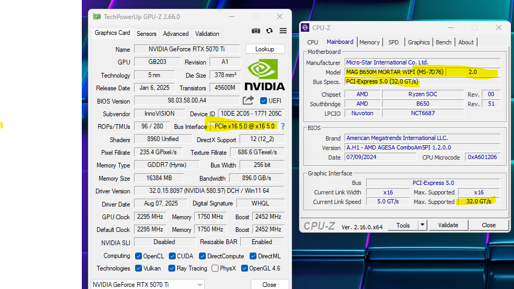514x289 pixels.
Task: Toggle the UEFI checkbox
Action: pos(263,101)
